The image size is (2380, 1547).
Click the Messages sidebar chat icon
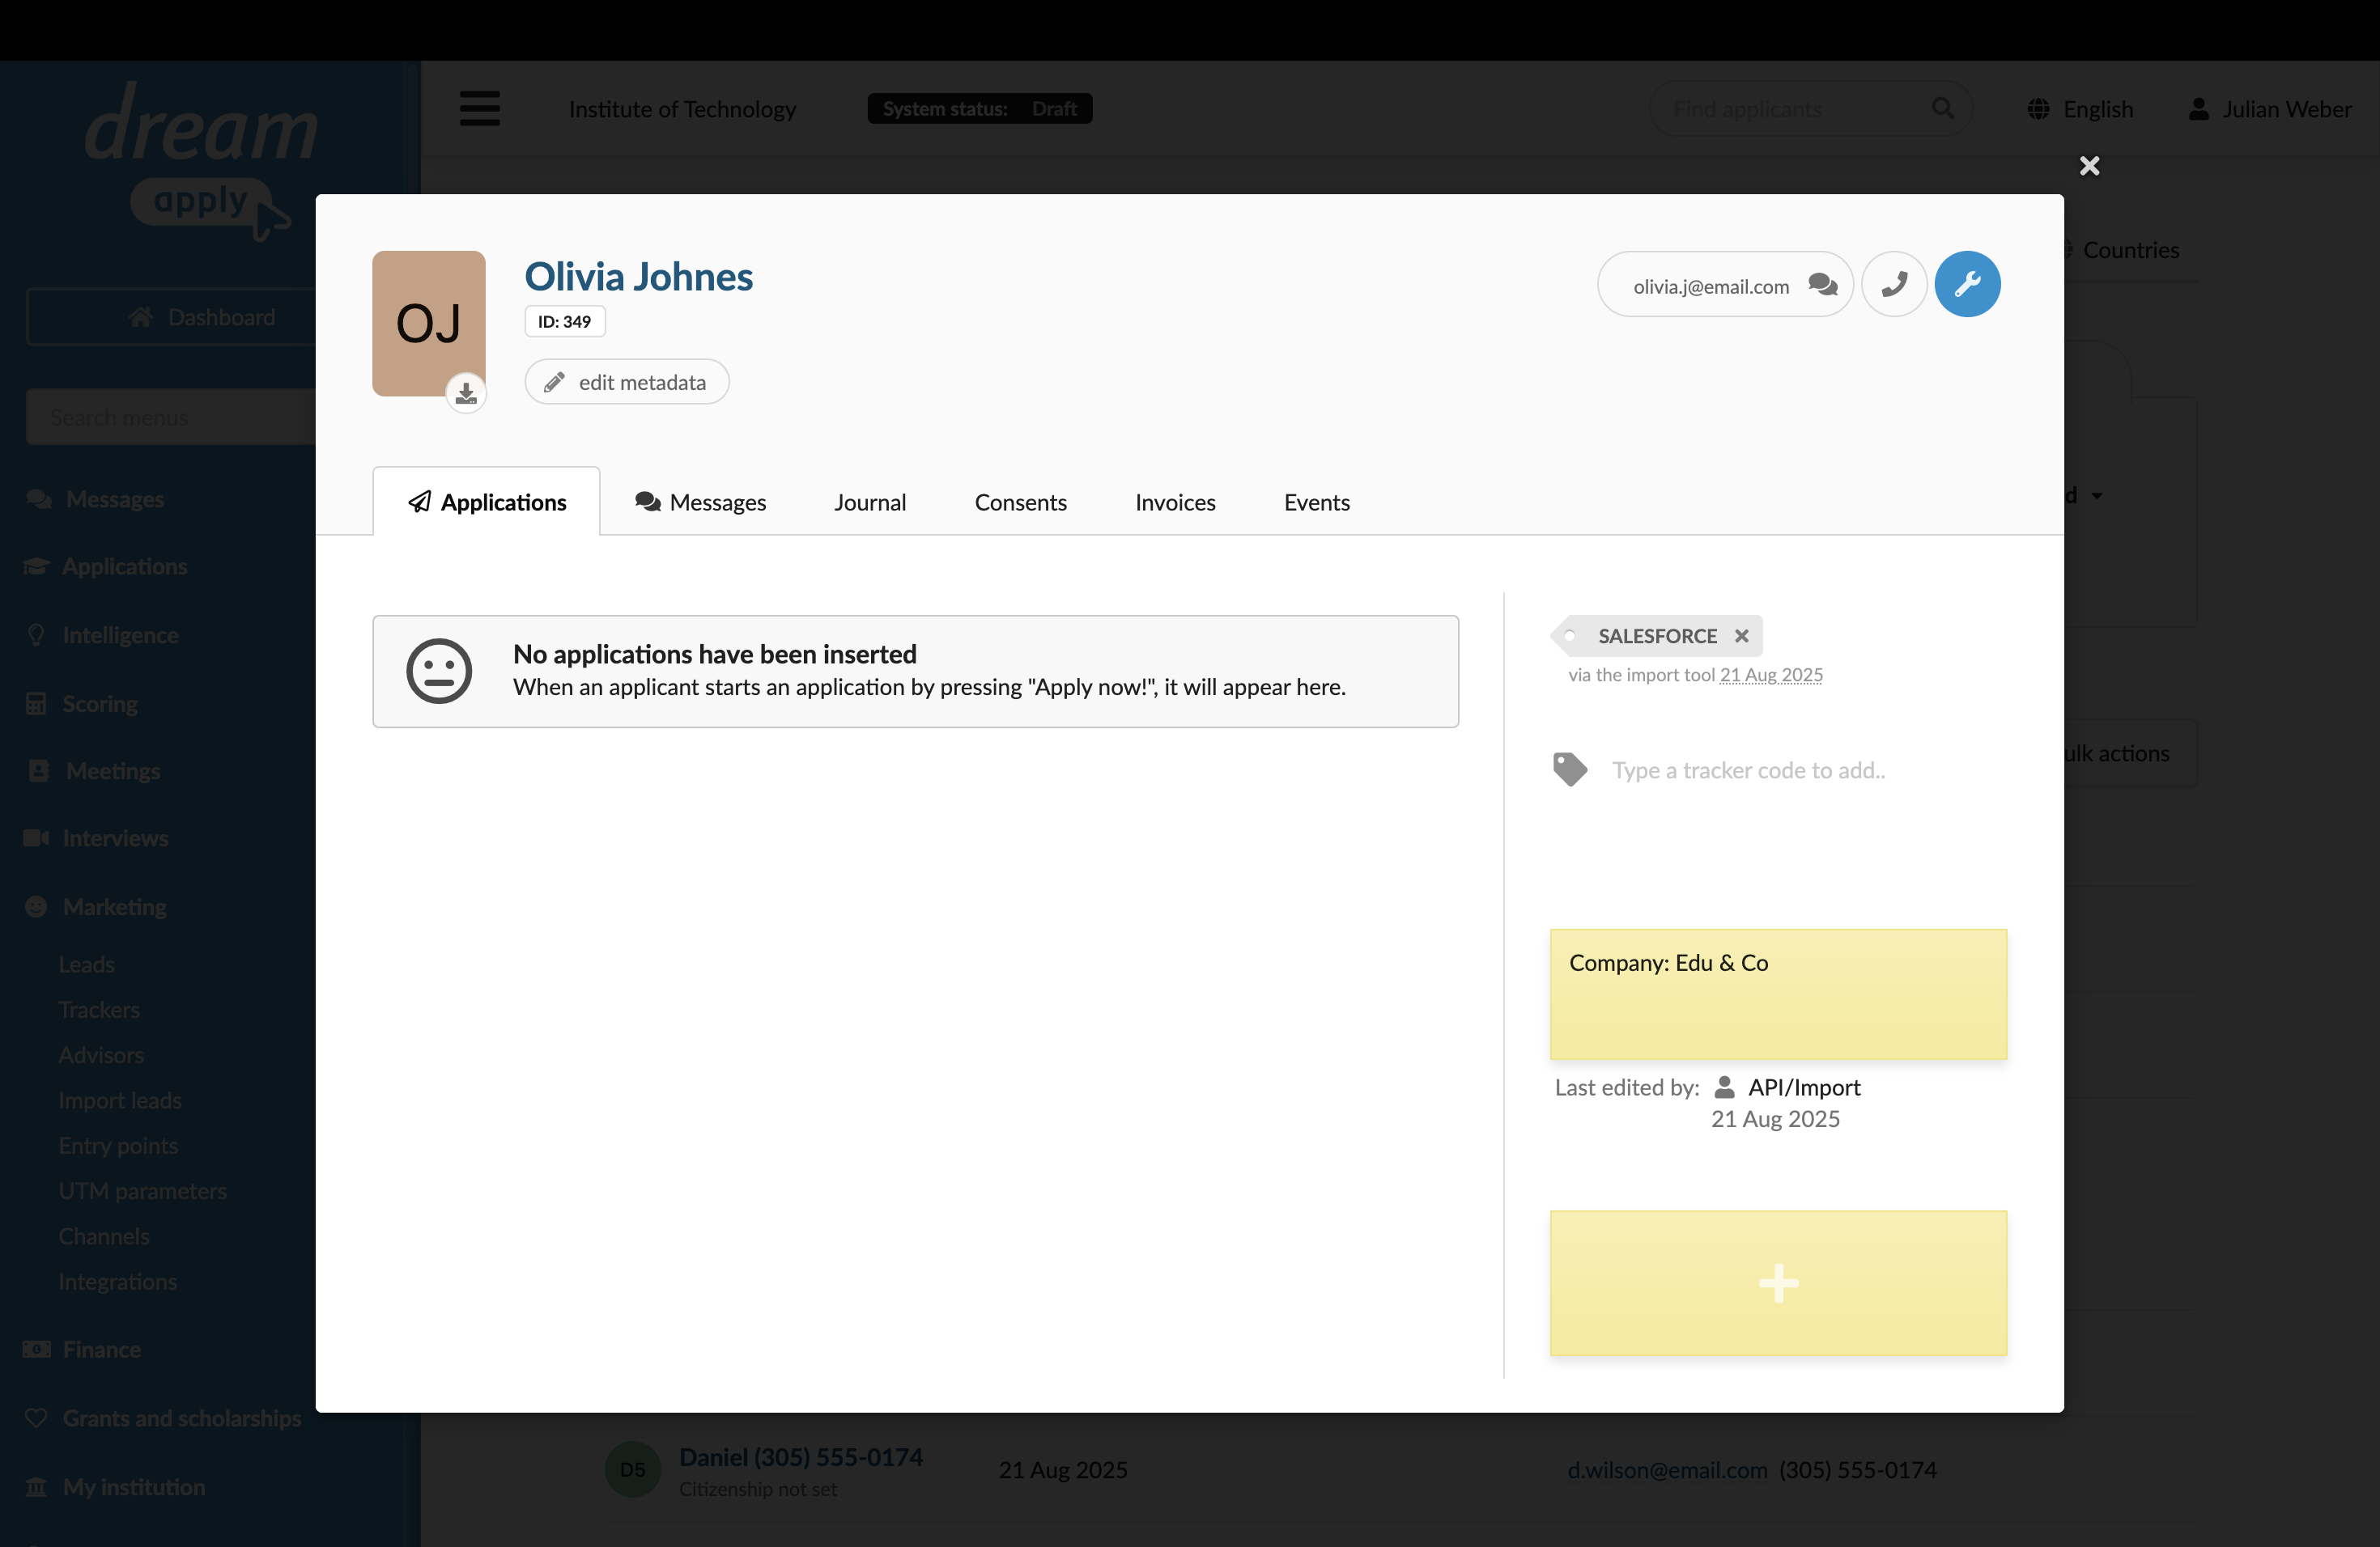pos(39,498)
